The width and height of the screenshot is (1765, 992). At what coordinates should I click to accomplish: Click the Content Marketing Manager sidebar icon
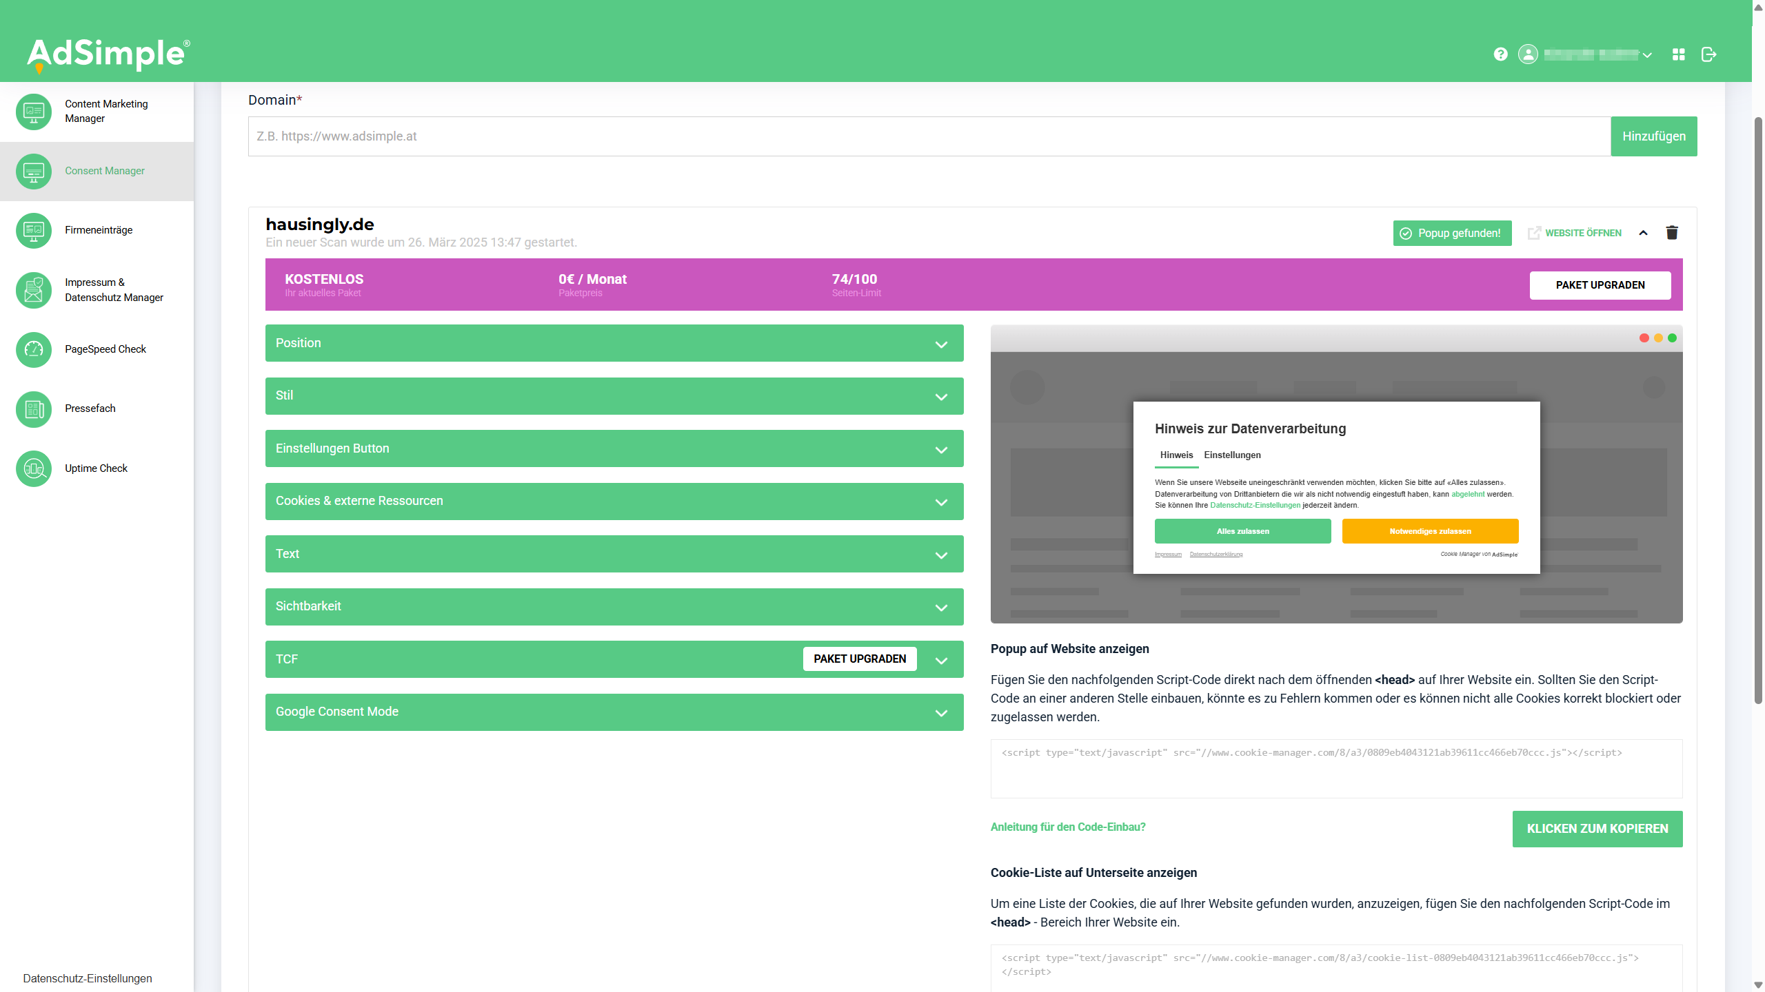pos(34,111)
